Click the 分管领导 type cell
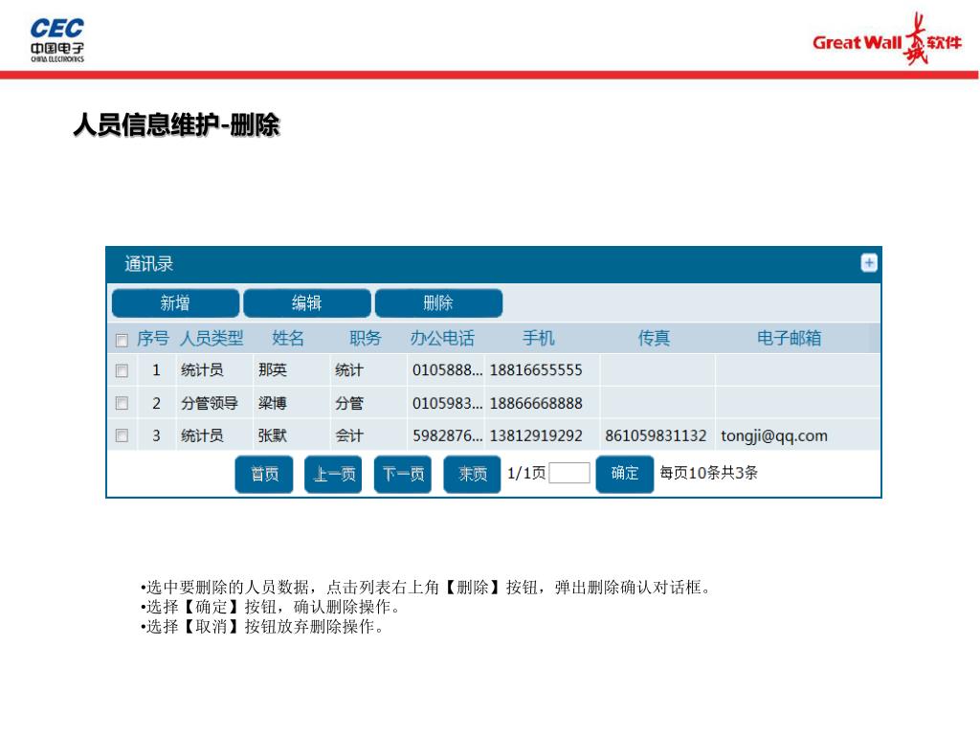This screenshot has width=980, height=735. 210,403
